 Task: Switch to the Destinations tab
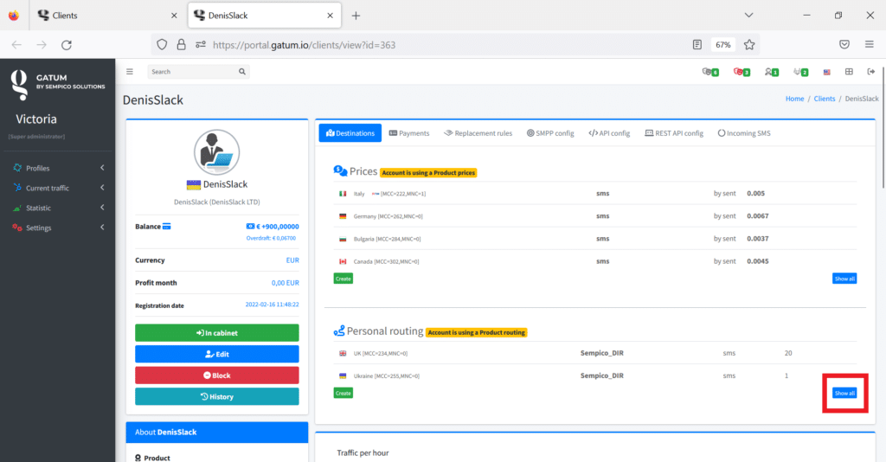click(350, 133)
